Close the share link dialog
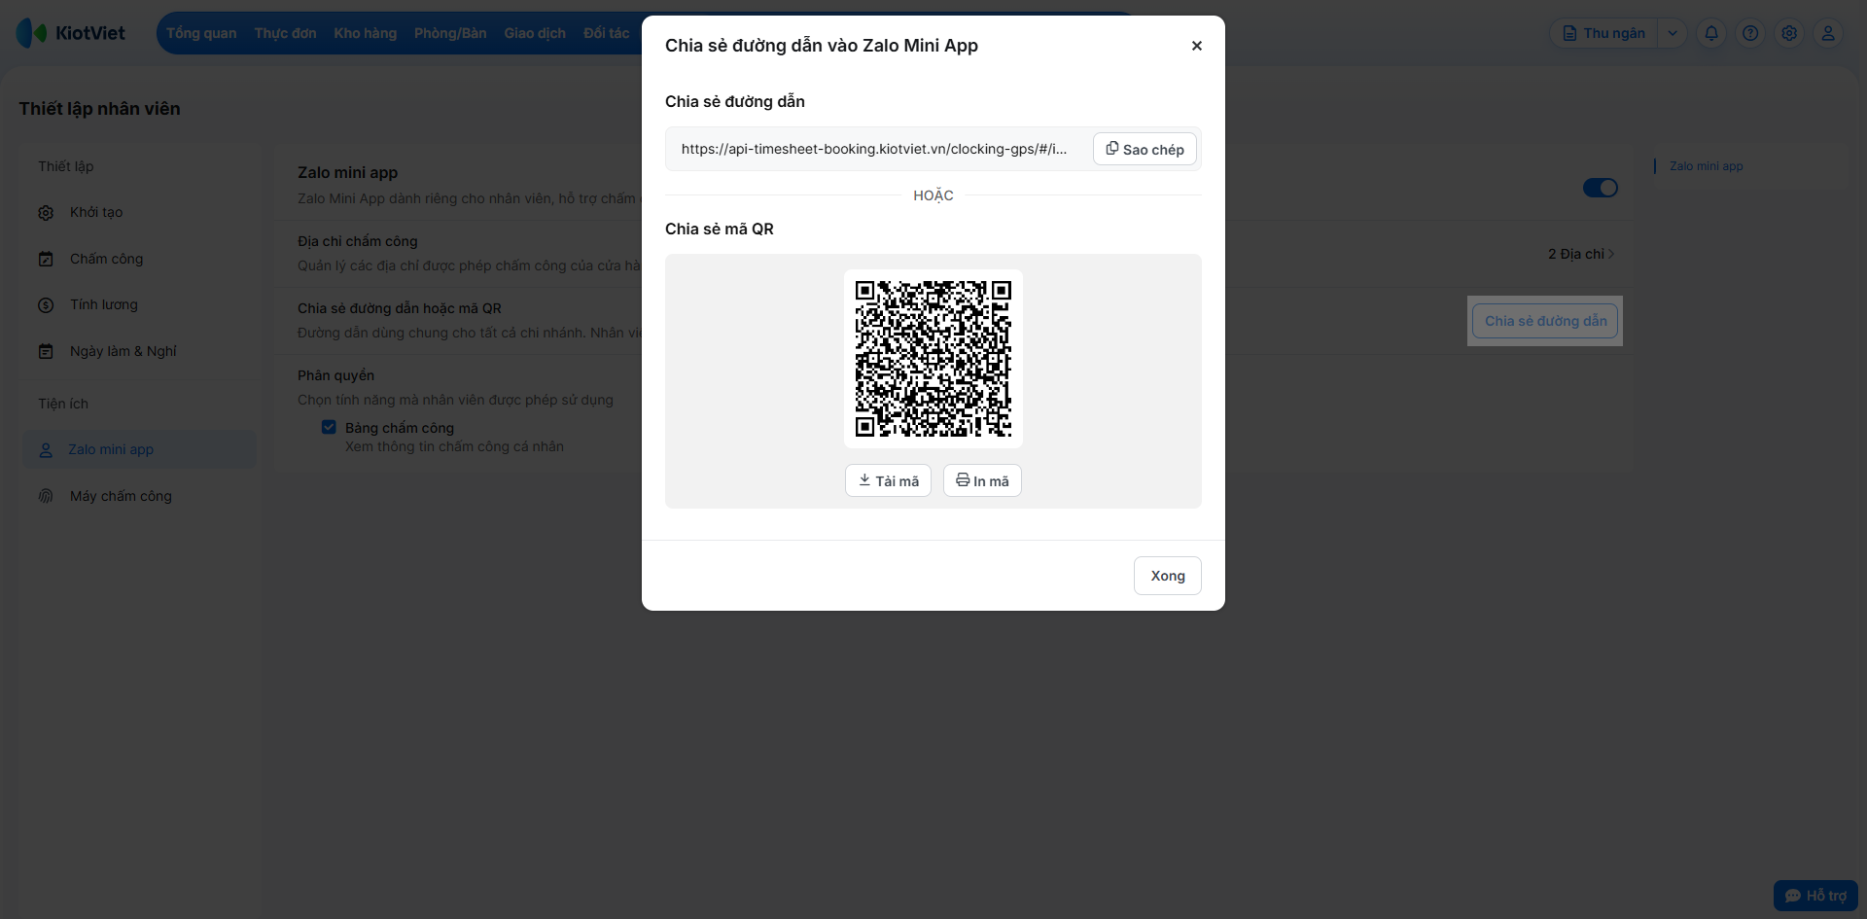 1197,46
